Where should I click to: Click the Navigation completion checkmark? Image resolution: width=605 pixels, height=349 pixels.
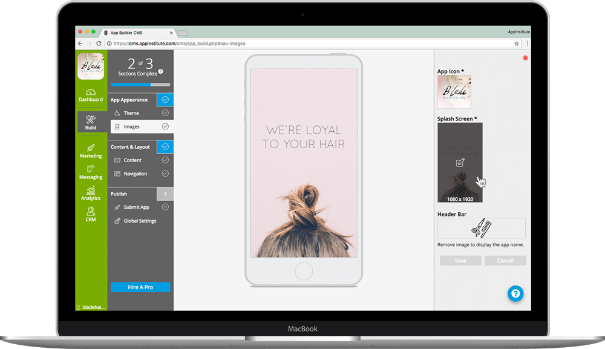[165, 174]
